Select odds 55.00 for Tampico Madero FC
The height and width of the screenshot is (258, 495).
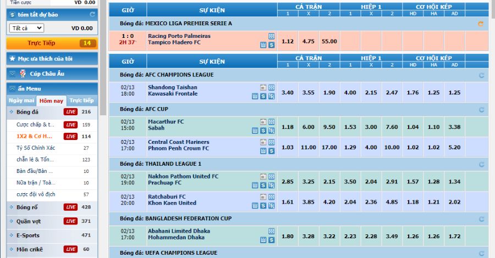point(329,41)
